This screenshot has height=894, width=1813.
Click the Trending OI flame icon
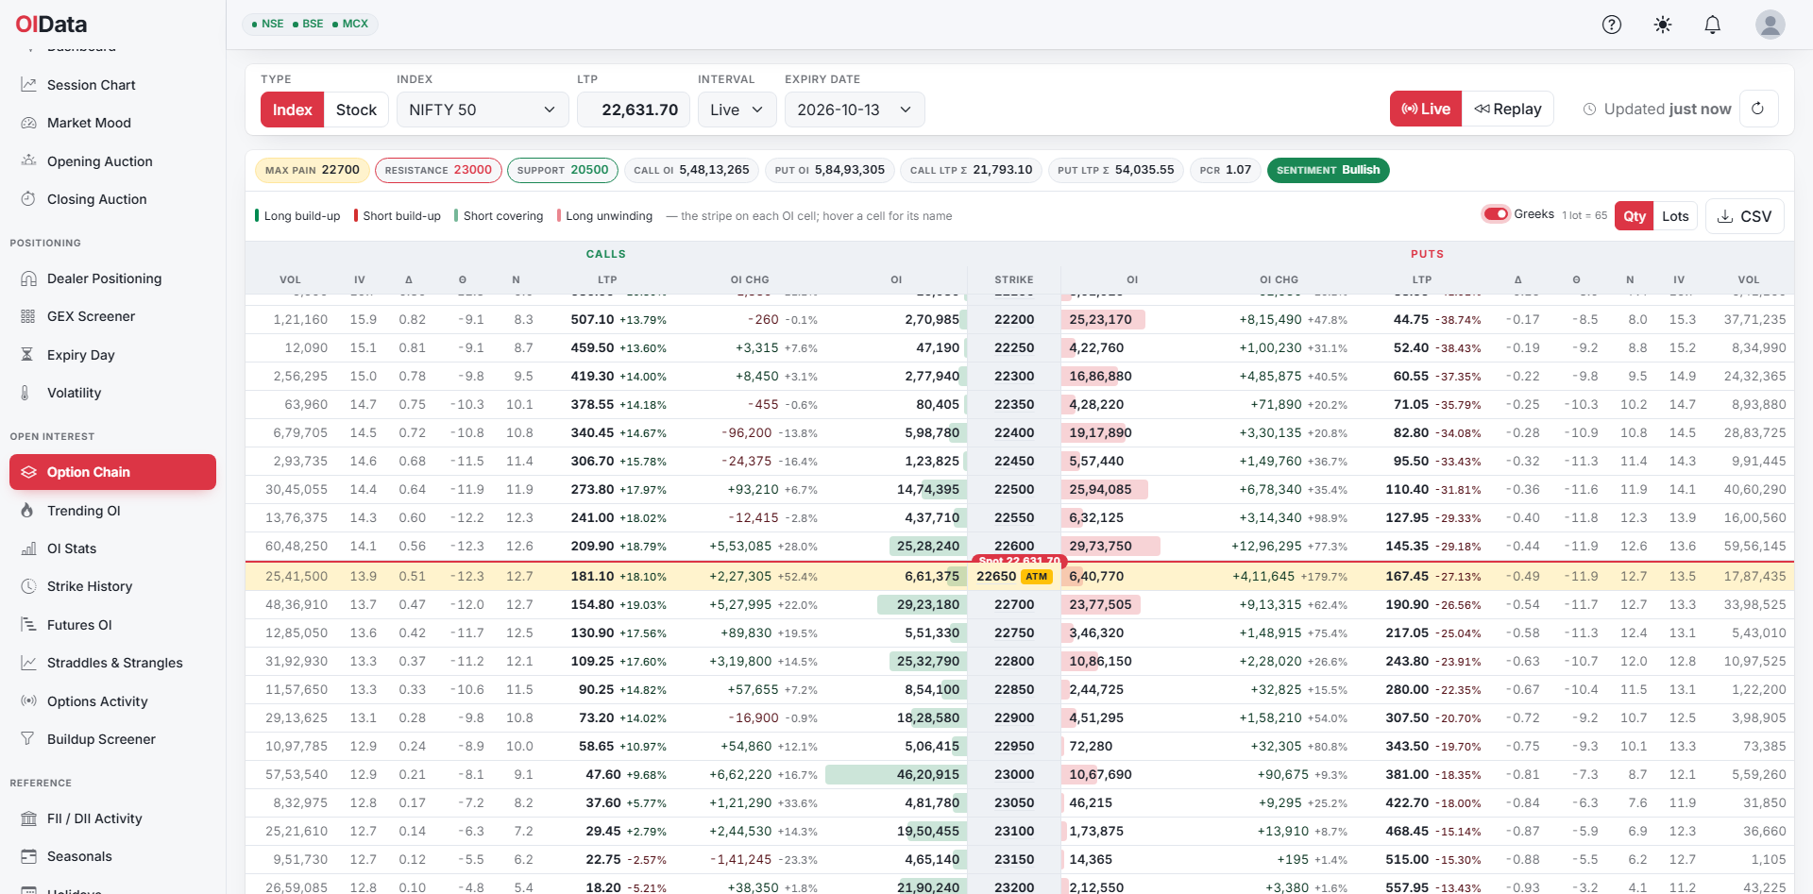pos(28,511)
